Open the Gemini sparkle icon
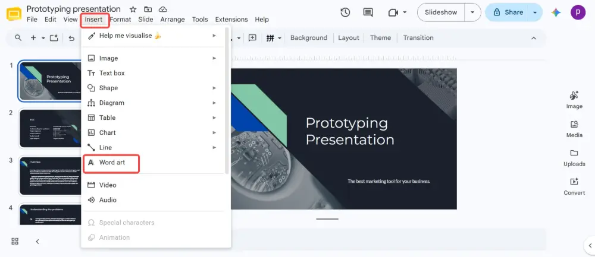Screen dimensions: 595x257 pos(556,12)
